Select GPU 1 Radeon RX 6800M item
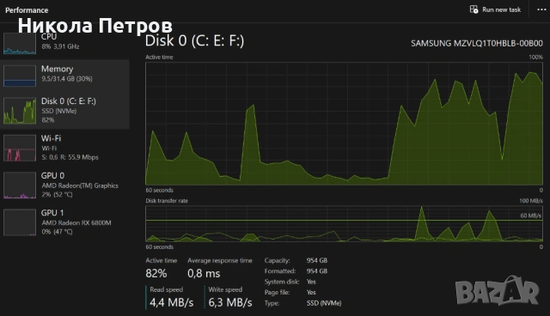Image resolution: width=550 pixels, height=316 pixels. click(x=65, y=222)
